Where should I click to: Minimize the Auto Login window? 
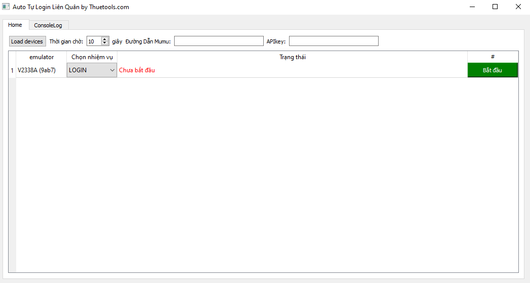(x=472, y=7)
